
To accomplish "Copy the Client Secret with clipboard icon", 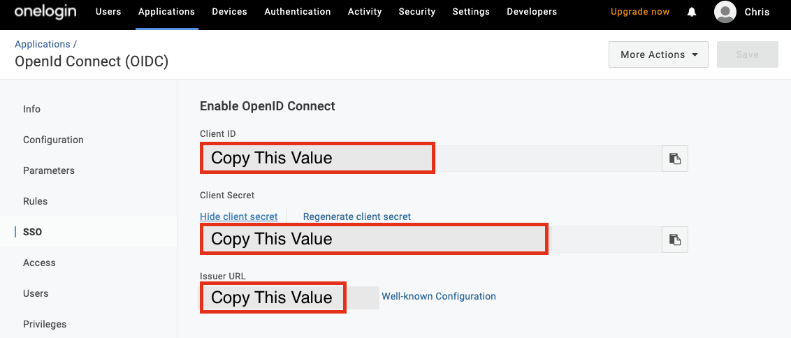I will (x=675, y=240).
